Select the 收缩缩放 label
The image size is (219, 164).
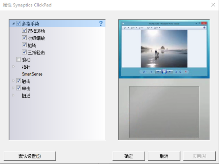pyautogui.click(x=36, y=38)
